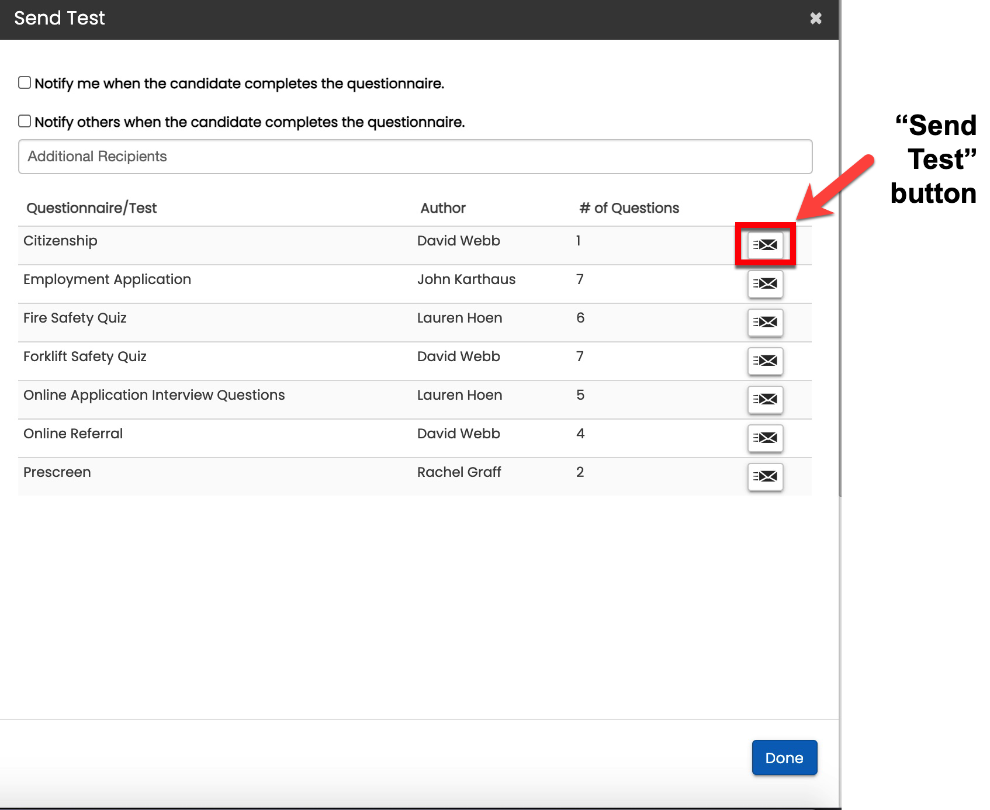The height and width of the screenshot is (810, 990).
Task: Send the Online Referral questionnaire
Action: (x=765, y=438)
